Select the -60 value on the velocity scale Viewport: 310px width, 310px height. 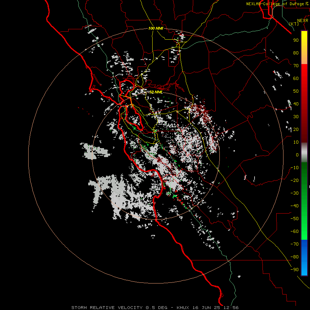pos(294,231)
